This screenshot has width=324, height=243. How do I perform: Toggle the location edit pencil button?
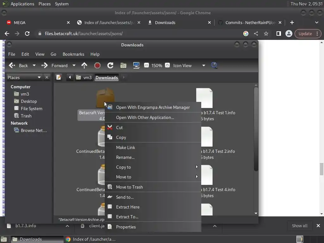[x=59, y=77]
